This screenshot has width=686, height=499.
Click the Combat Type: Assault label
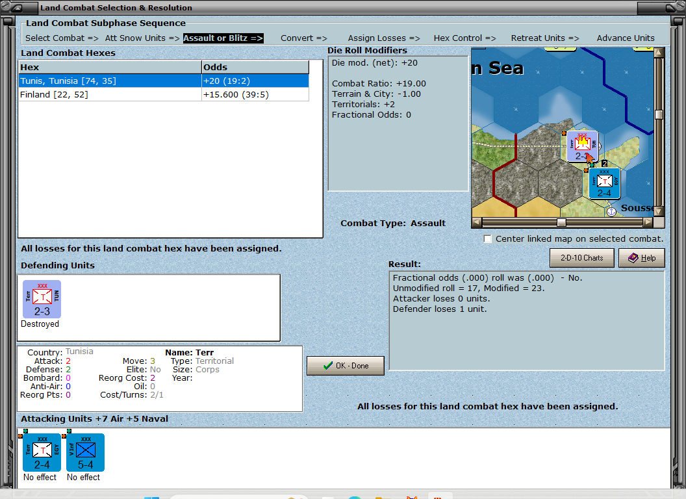click(393, 224)
